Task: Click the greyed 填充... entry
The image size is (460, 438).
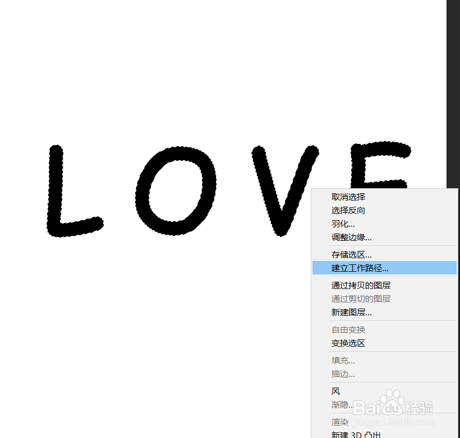Action: click(x=384, y=360)
